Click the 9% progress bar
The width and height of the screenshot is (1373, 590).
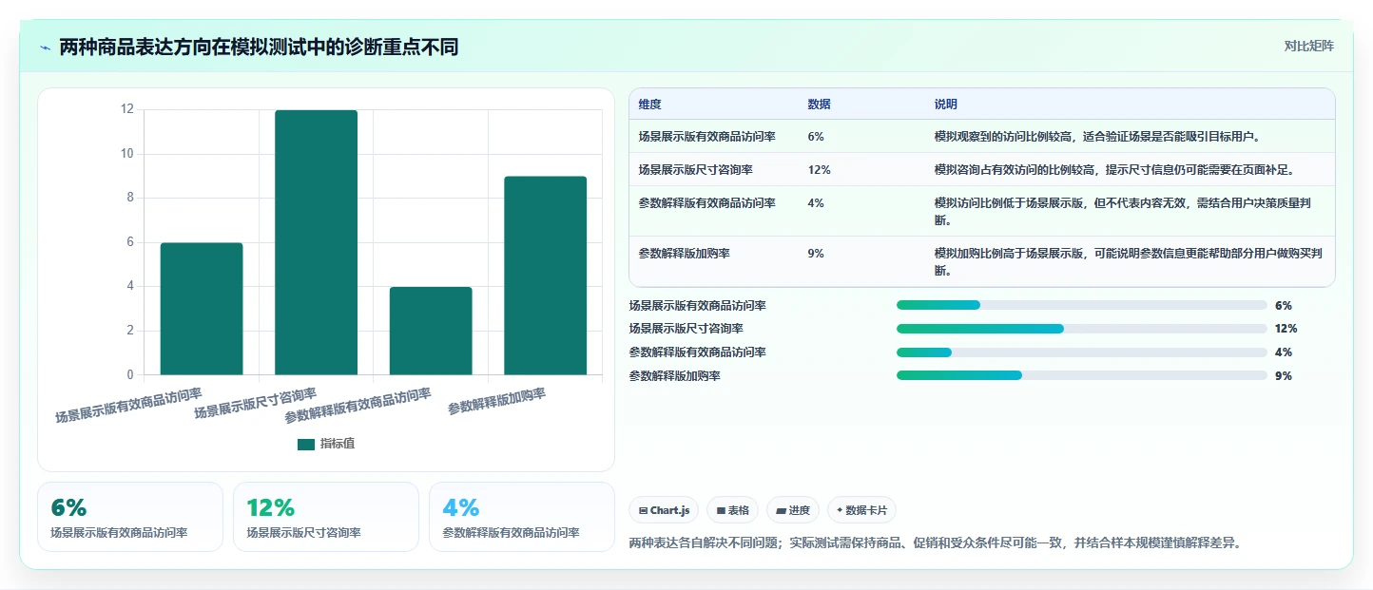pos(1081,375)
